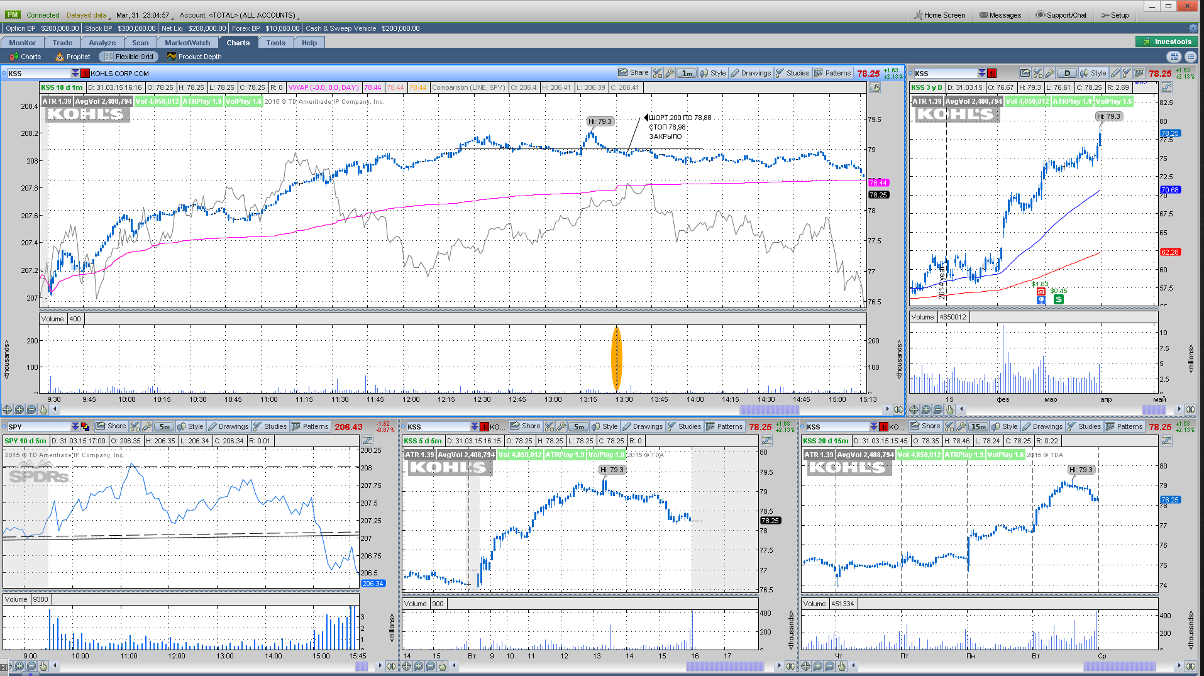This screenshot has height=676, width=1204.
Task: Click Share on SPY 5m chart
Action: [x=111, y=426]
